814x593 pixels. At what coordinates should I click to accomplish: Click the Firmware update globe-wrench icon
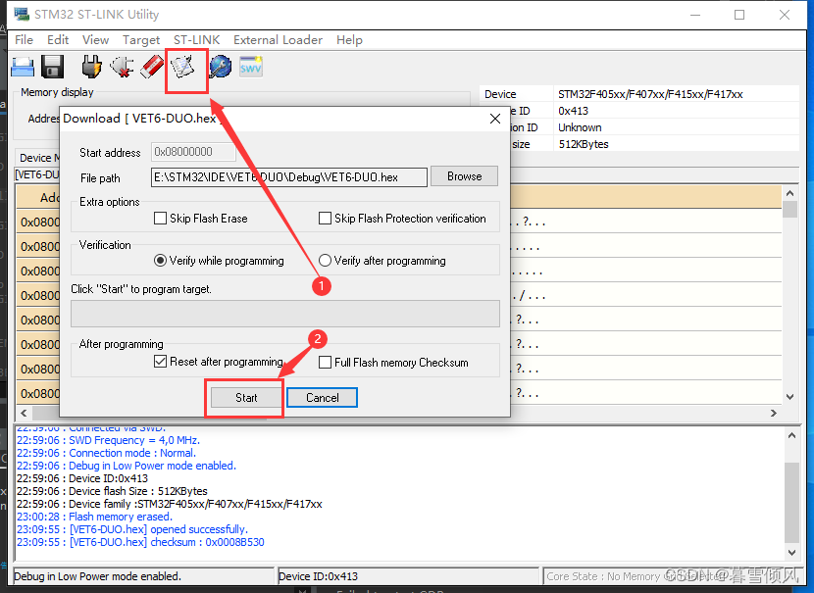coord(220,67)
